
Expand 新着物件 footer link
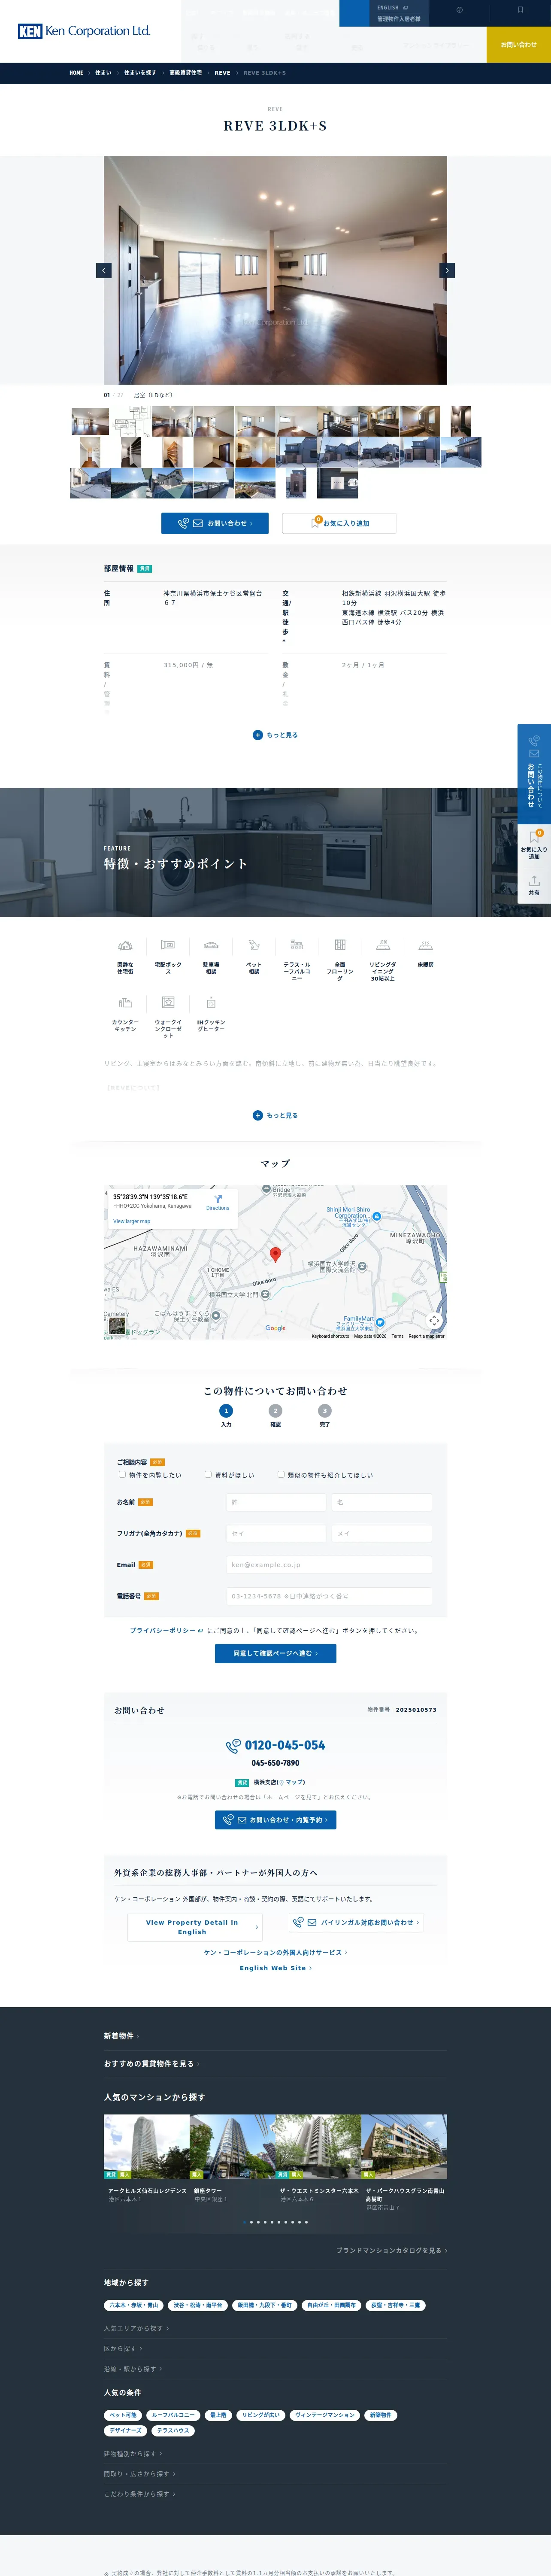coord(121,2036)
